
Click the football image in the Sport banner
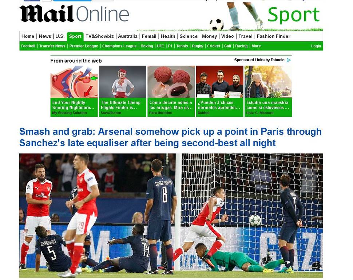point(217,24)
